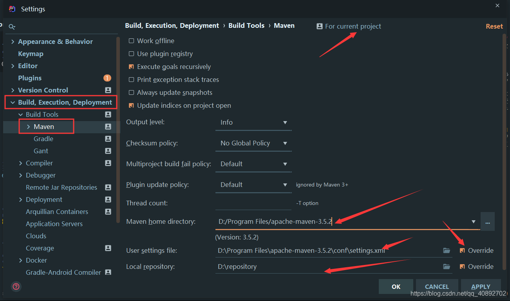
Task: Click project icon beside Build Tools
Action: coord(108,114)
